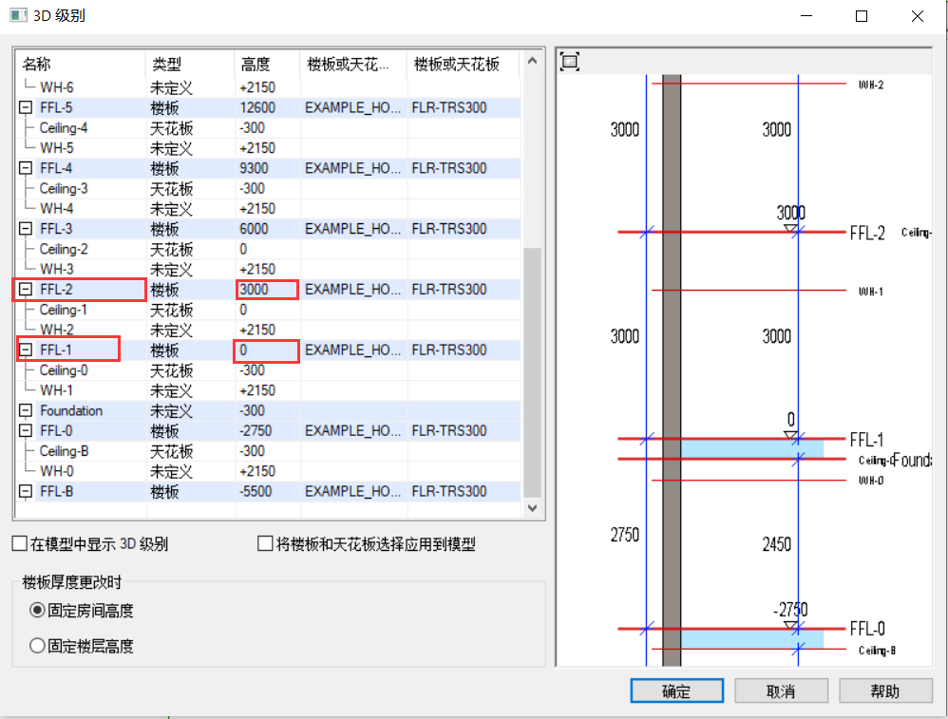948x719 pixels.
Task: Select the Ceiling-0 row
Action: (x=267, y=369)
